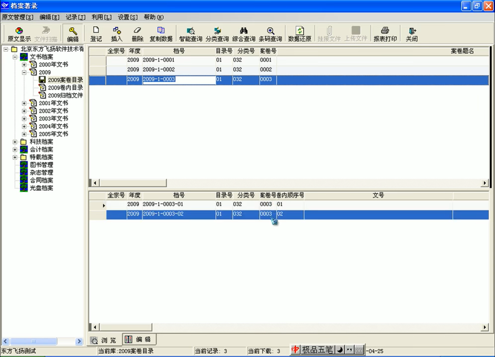Toggle the 编辑 key icon in toolbar
This screenshot has height=357, width=495.
(73, 31)
